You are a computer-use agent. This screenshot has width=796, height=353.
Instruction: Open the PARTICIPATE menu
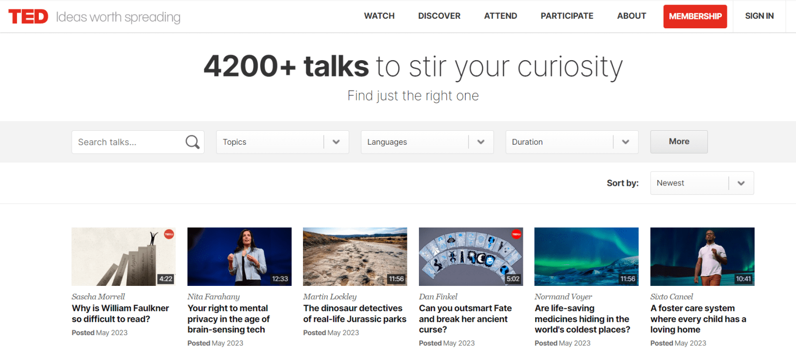(x=567, y=16)
